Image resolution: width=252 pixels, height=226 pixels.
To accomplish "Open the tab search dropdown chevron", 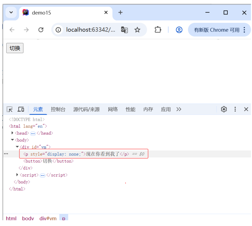I will (11, 12).
